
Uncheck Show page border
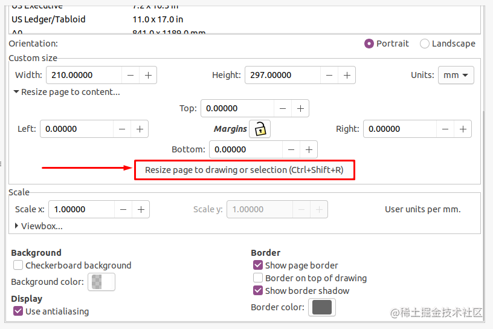point(258,265)
